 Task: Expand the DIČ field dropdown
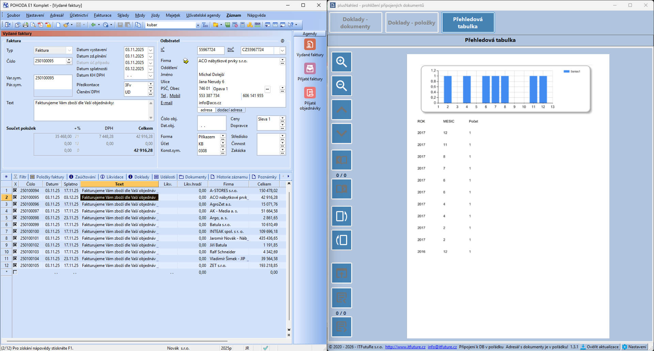coord(282,50)
